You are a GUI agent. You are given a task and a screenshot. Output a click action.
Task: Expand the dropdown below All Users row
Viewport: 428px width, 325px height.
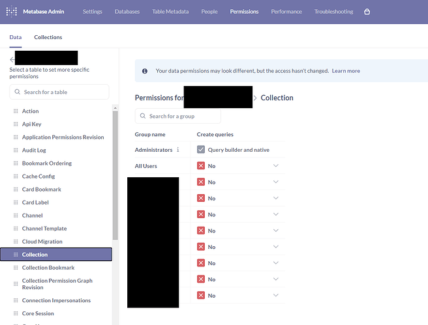pos(276,182)
